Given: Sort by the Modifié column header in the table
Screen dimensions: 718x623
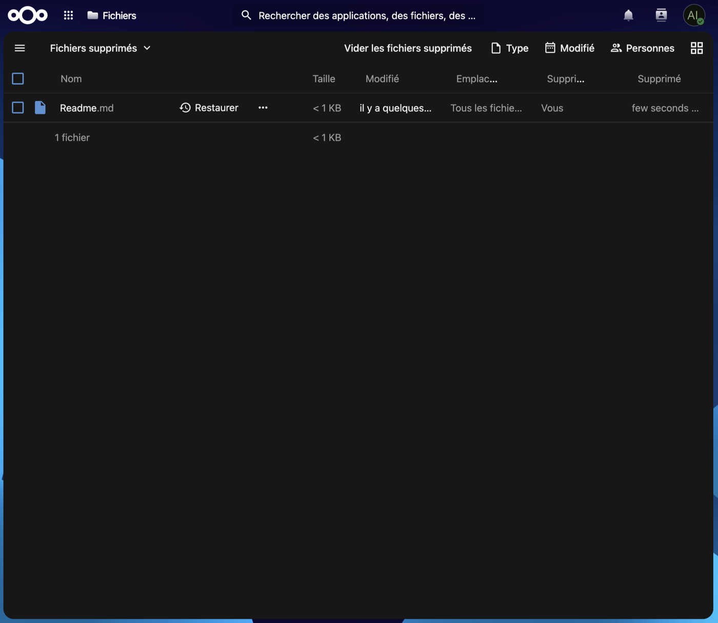Looking at the screenshot, I should 382,79.
